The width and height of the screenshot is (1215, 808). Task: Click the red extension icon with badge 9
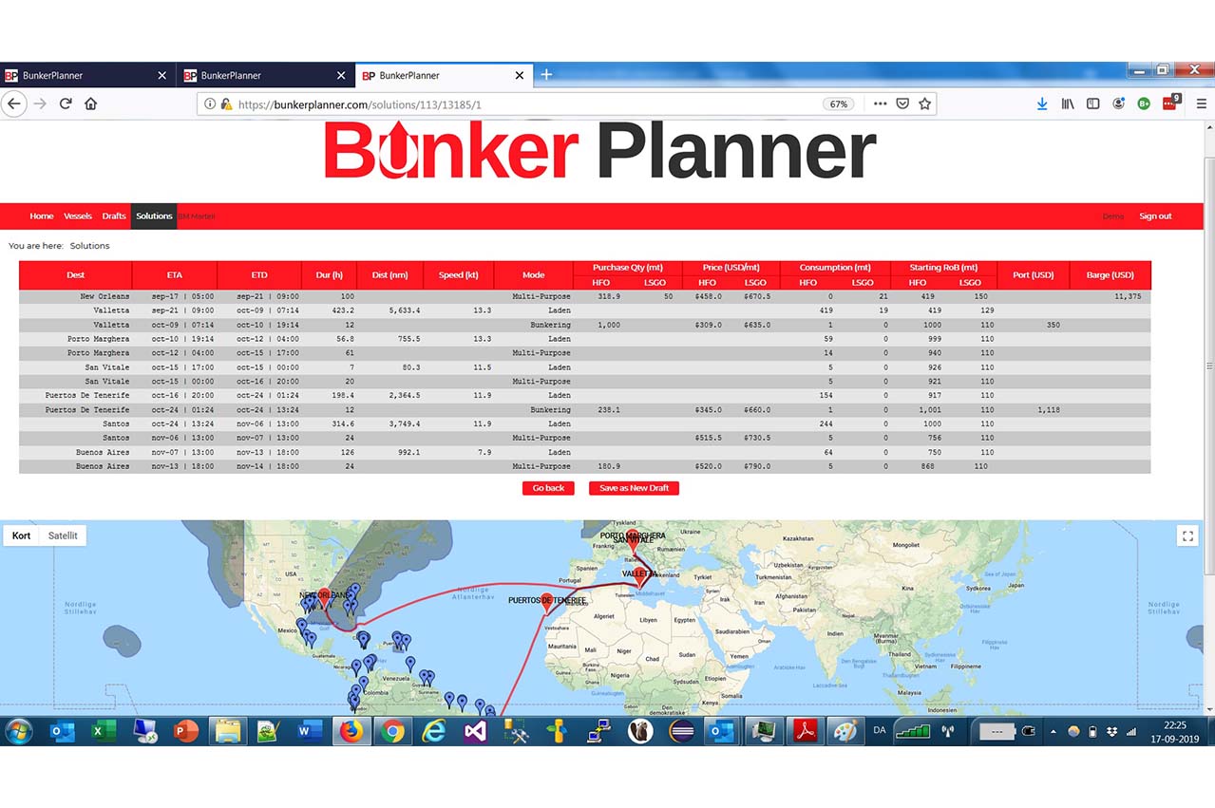click(1170, 103)
